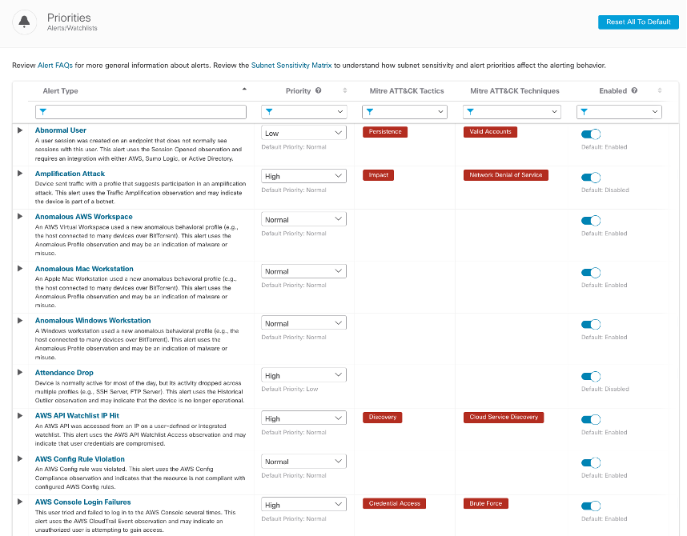Click the sort arrows in Priority column header

coord(345,91)
